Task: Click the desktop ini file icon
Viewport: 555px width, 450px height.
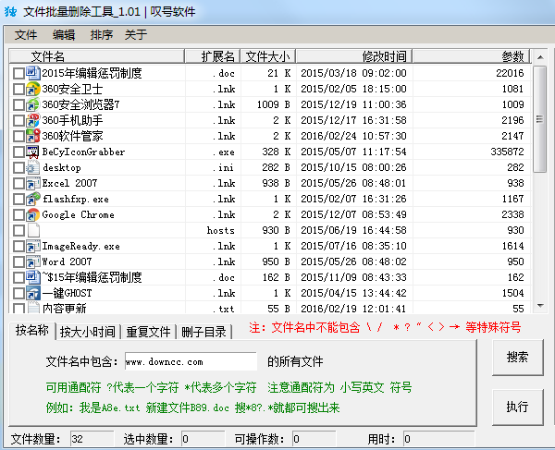Action: point(33,167)
